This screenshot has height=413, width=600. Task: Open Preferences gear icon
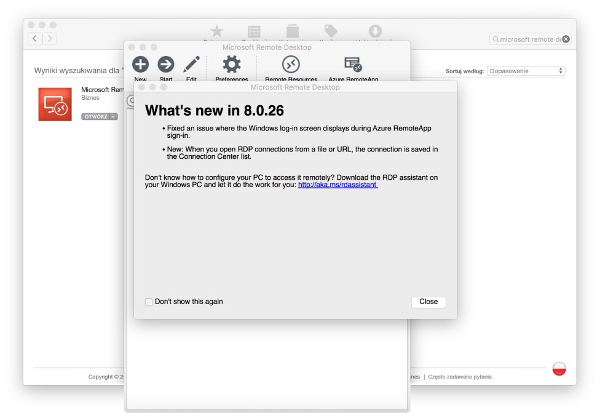pos(232,65)
